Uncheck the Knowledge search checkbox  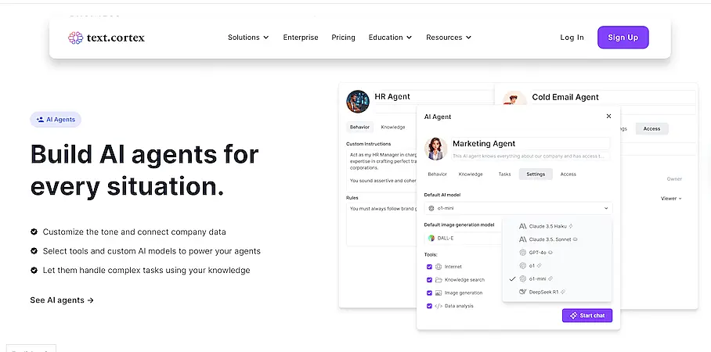click(x=429, y=280)
